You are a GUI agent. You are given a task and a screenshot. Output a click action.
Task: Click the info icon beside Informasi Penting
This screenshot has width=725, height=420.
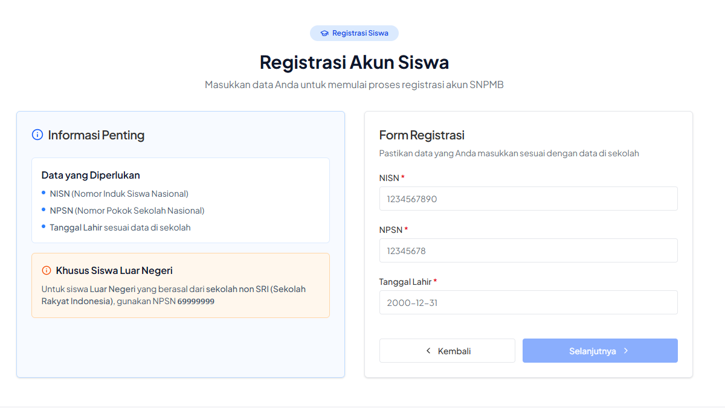click(x=37, y=135)
